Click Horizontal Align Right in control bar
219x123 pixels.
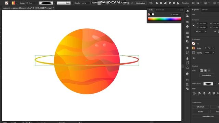point(165,3)
